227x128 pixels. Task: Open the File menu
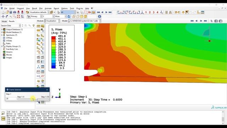click(x=6, y=9)
